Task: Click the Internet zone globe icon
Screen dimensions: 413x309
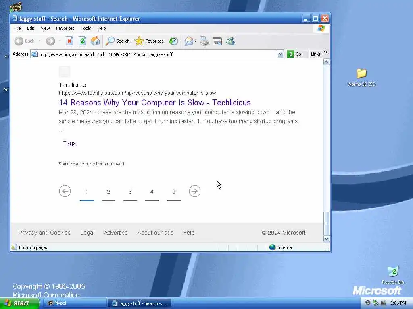Action: (x=272, y=247)
